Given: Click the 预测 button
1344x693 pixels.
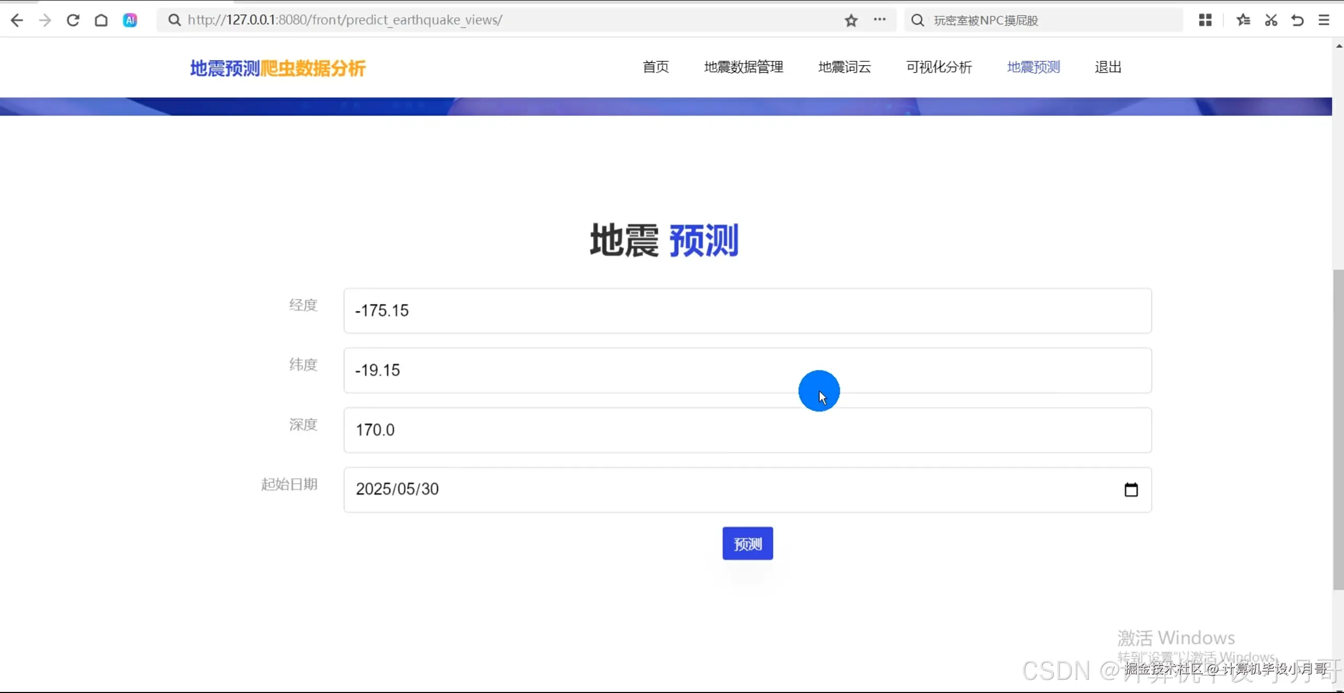Looking at the screenshot, I should point(748,543).
